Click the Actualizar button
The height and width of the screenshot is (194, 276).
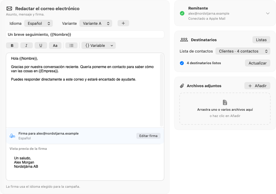click(x=258, y=63)
